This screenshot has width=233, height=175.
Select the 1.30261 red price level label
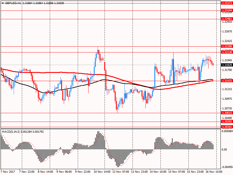[227, 127]
